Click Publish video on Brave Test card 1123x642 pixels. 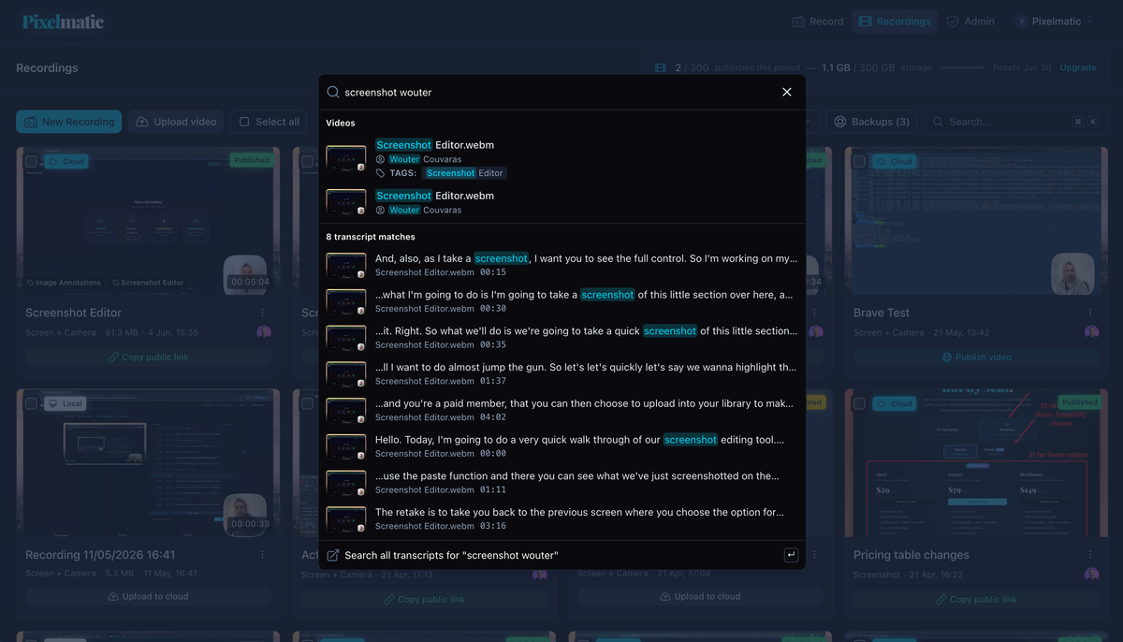pyautogui.click(x=976, y=357)
